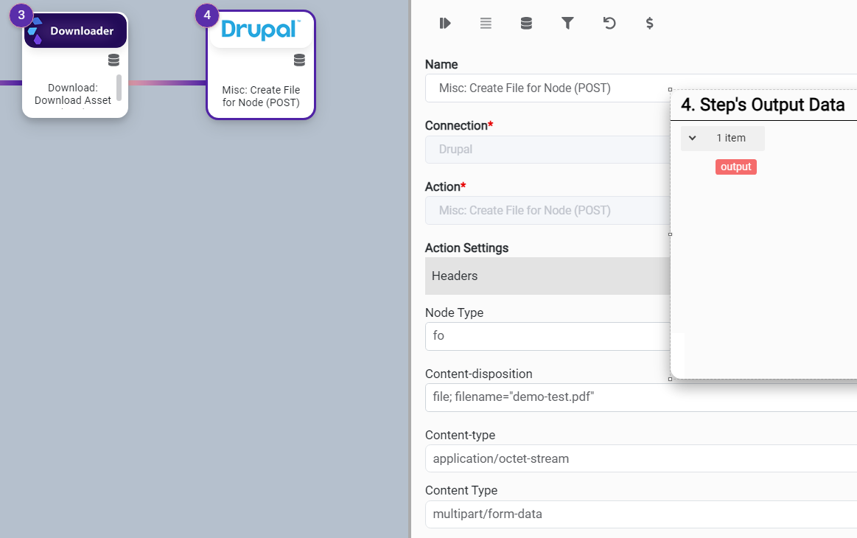Click the dollar sign icon

(649, 24)
